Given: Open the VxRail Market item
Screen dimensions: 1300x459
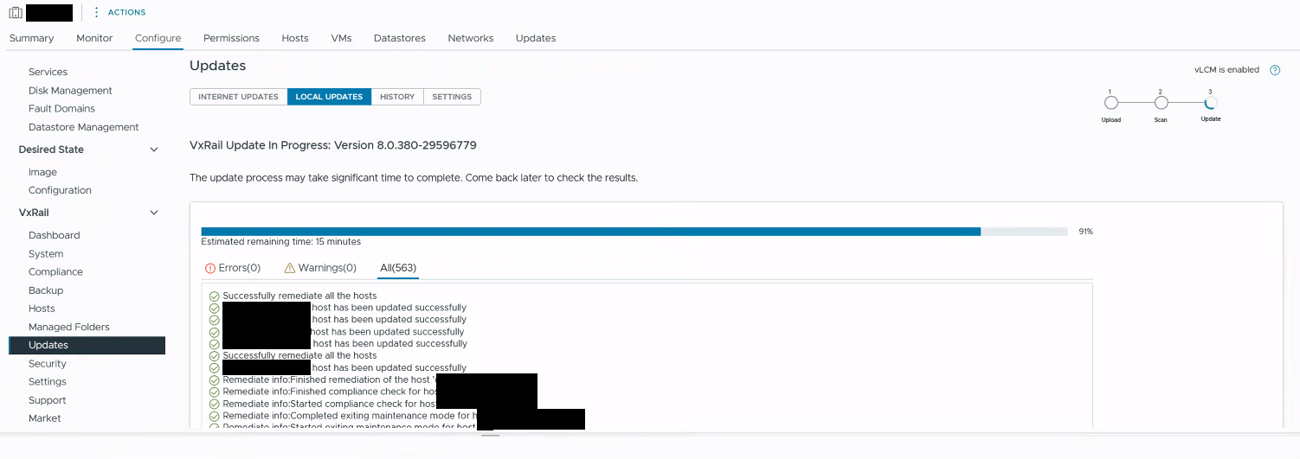Looking at the screenshot, I should coord(45,418).
